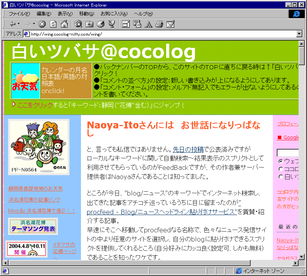307x276 pixels.
Task: Click the status bar page icon
Action: point(5,271)
